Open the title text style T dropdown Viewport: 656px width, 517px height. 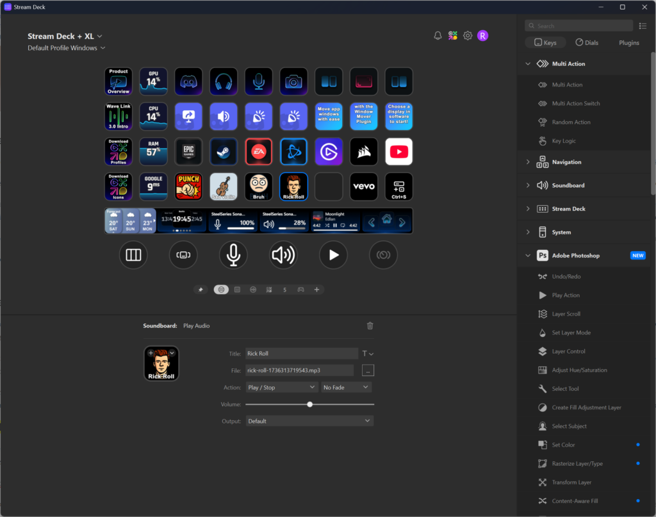point(367,354)
